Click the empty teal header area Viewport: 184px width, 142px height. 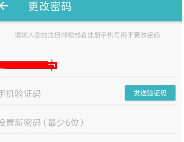click(x=126, y=10)
